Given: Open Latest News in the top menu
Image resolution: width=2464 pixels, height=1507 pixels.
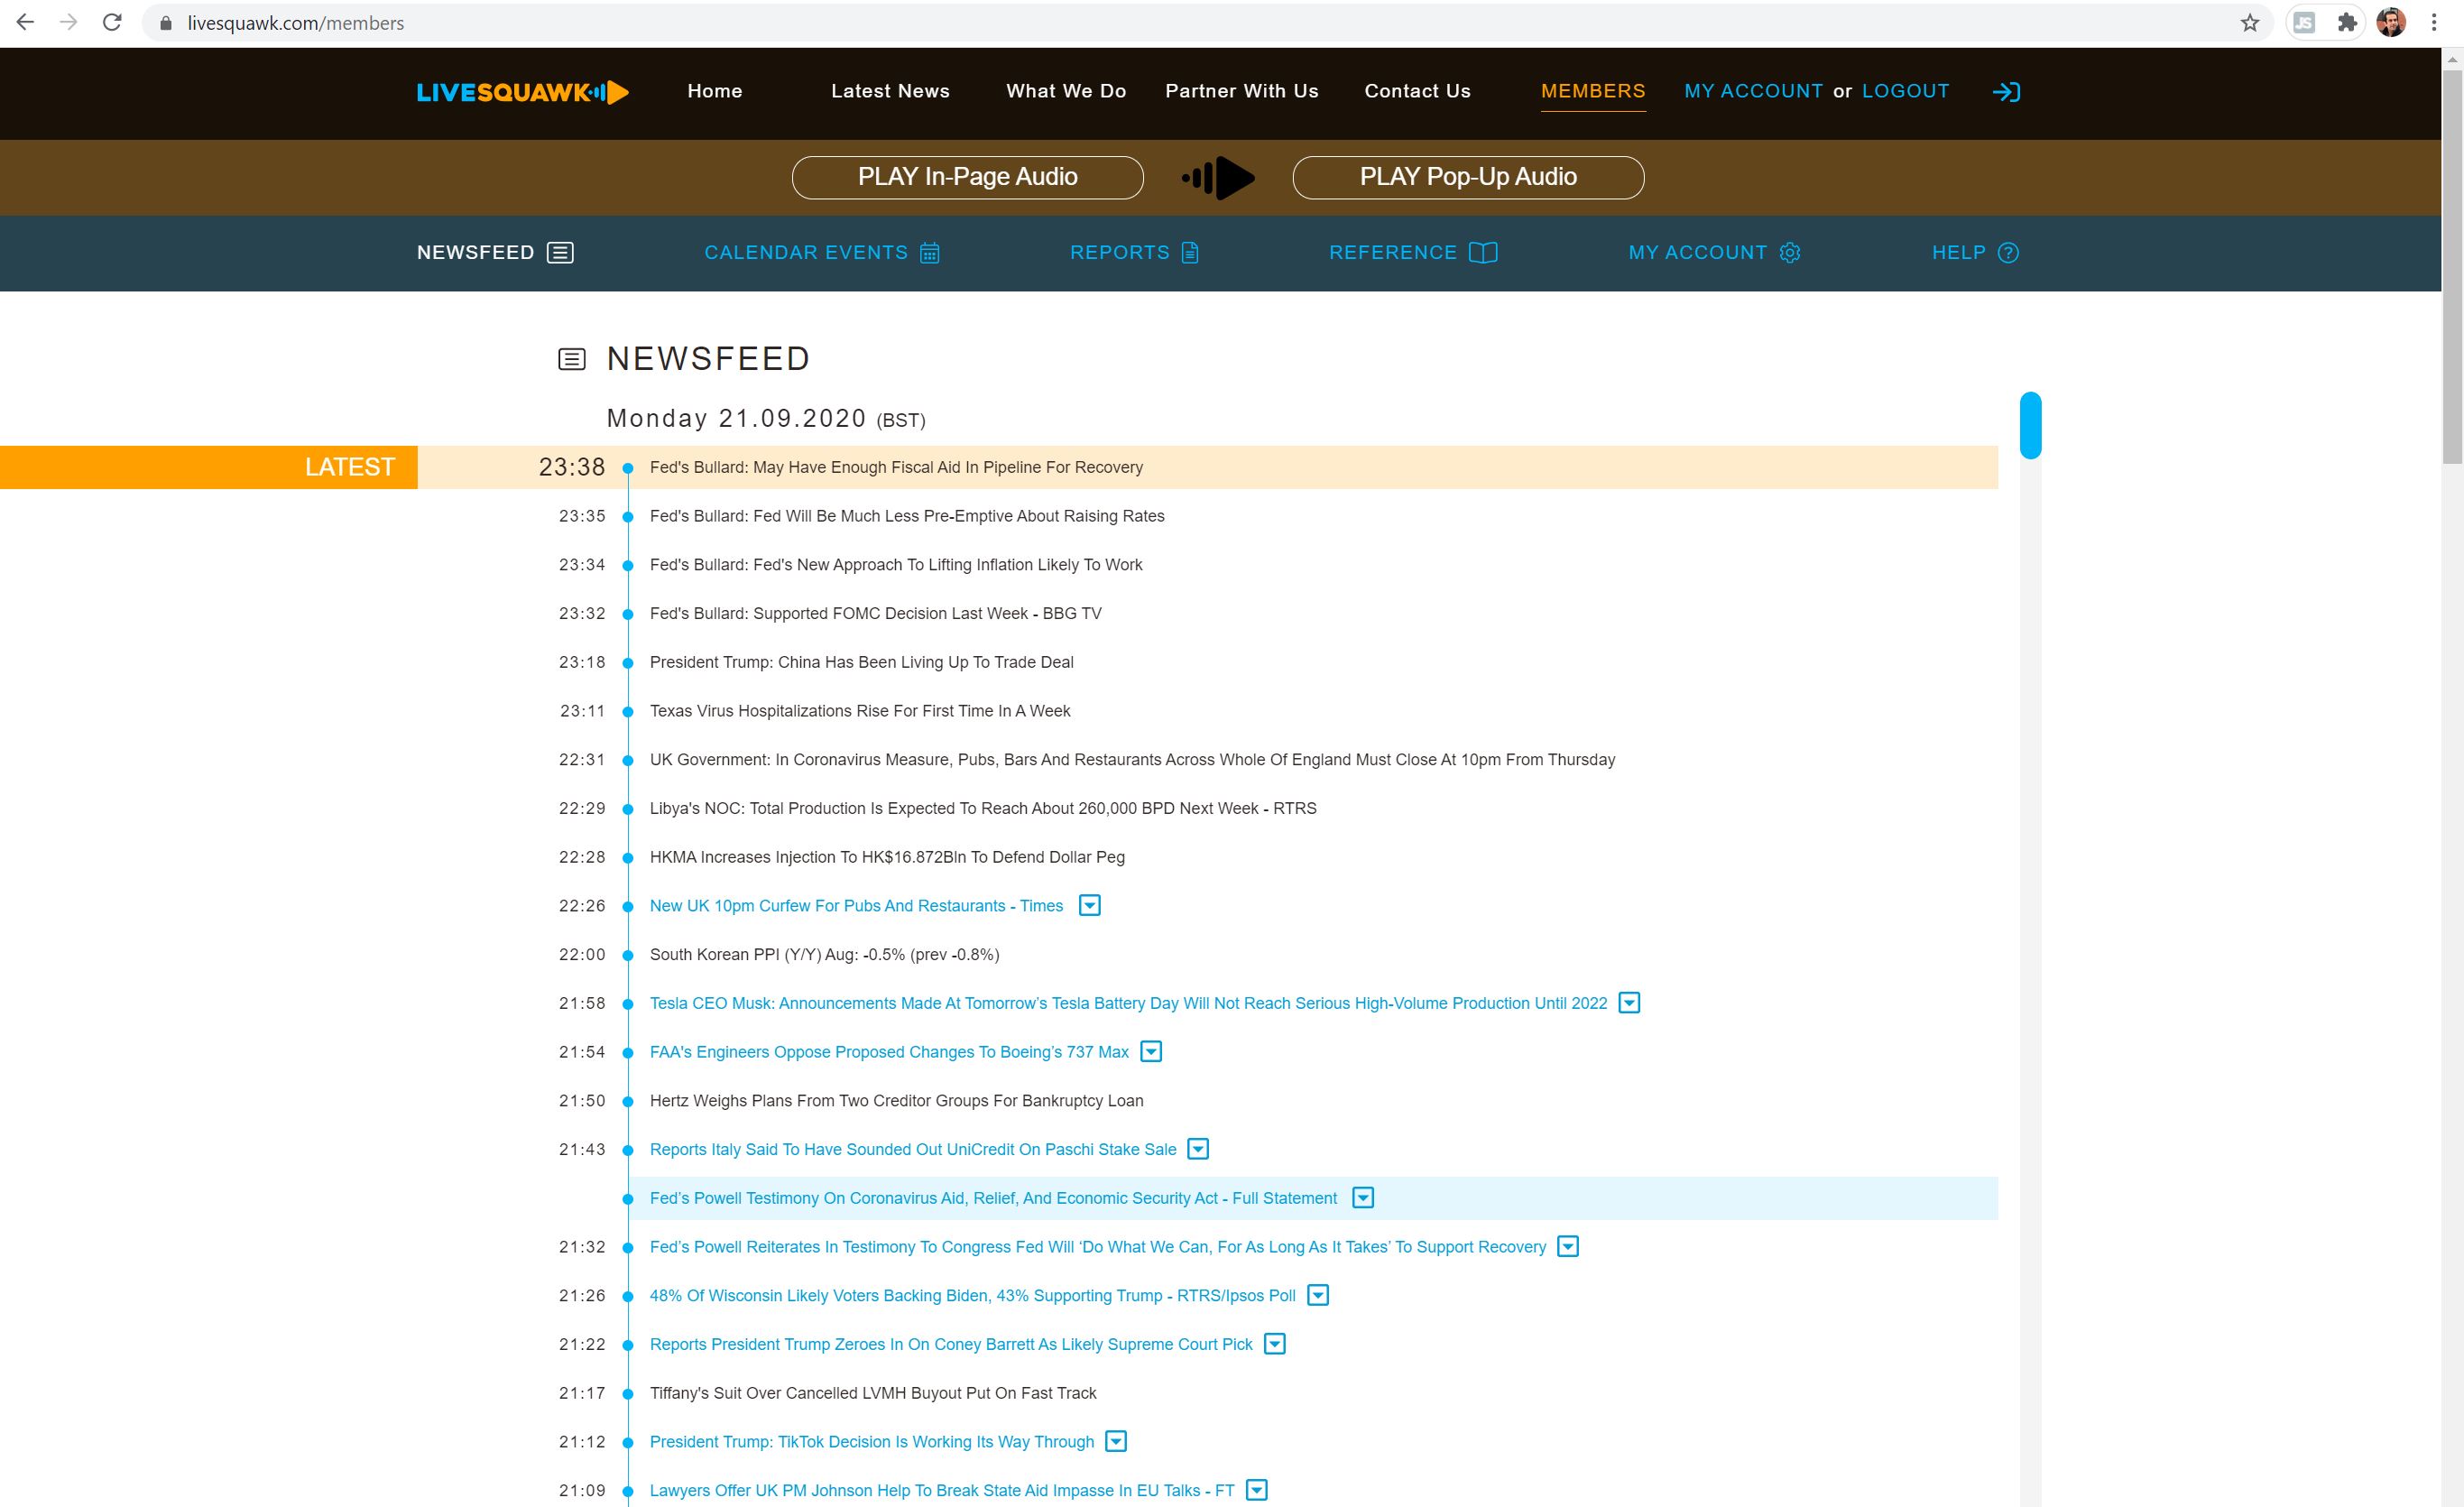Looking at the screenshot, I should [x=890, y=91].
